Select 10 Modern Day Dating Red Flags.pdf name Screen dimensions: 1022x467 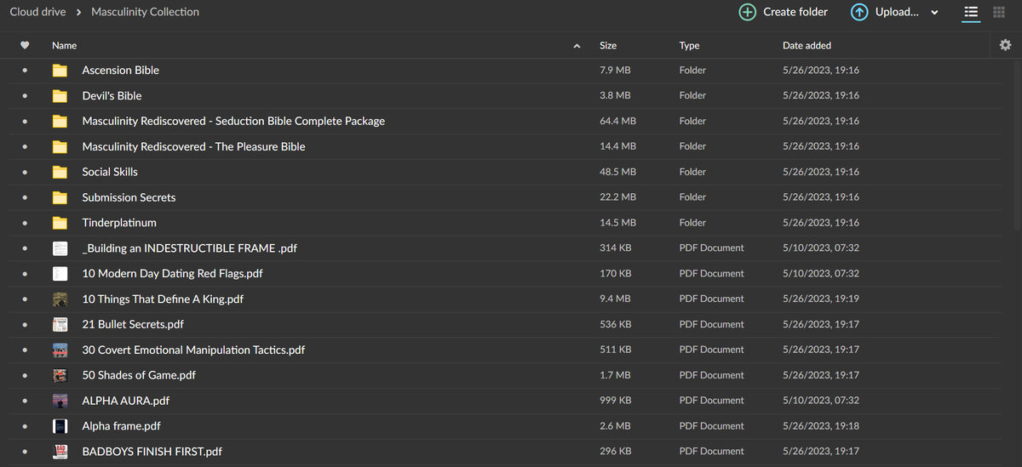(x=172, y=274)
